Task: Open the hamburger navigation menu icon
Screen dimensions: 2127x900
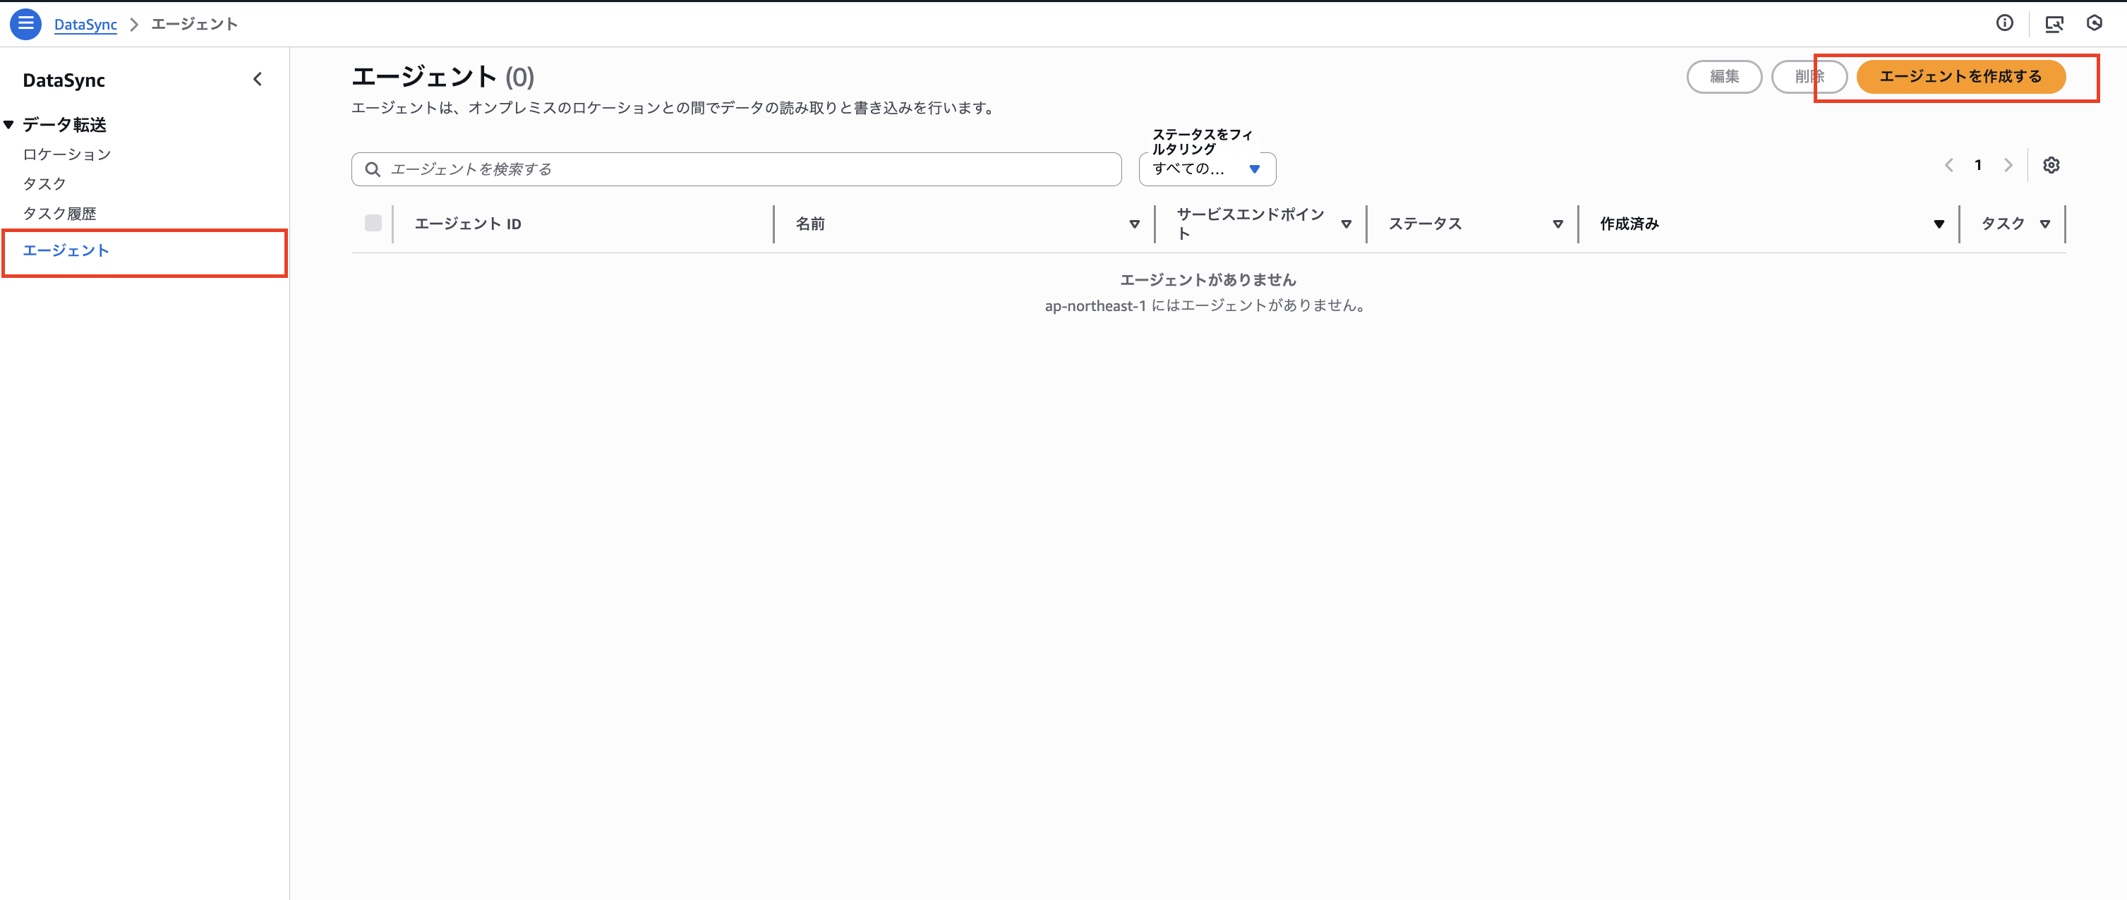Action: tap(25, 24)
